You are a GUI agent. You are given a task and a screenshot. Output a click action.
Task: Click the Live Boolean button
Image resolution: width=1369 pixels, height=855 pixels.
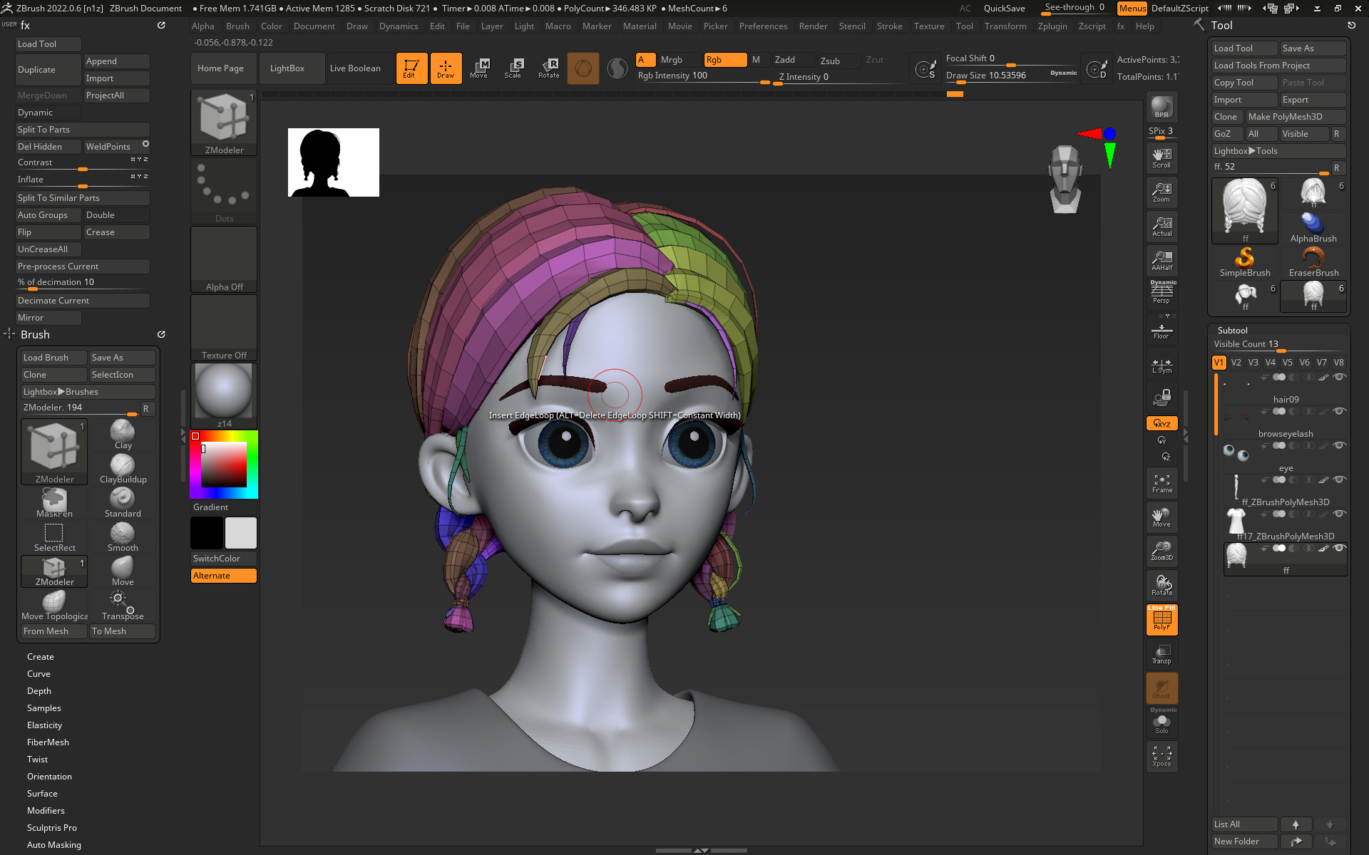pyautogui.click(x=355, y=68)
